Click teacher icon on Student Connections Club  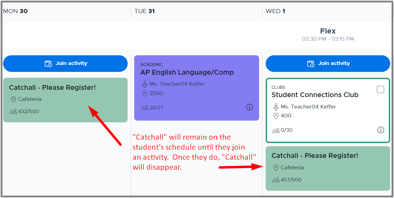tap(276, 107)
